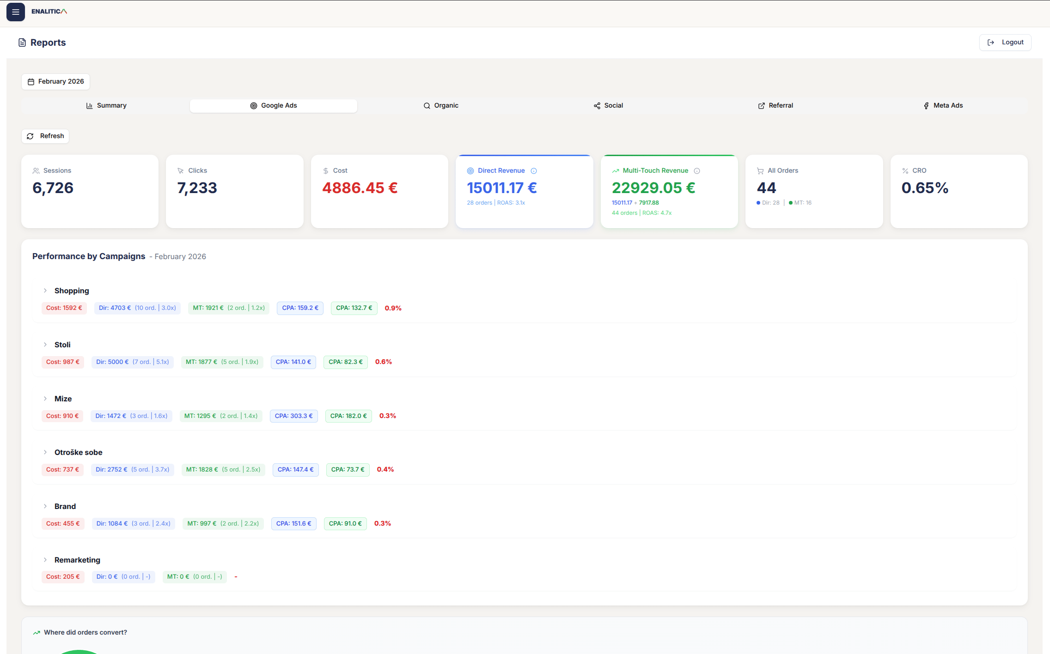The image size is (1050, 654).
Task: Click the Dir: 5000 € badge under Stoli
Action: tap(133, 362)
